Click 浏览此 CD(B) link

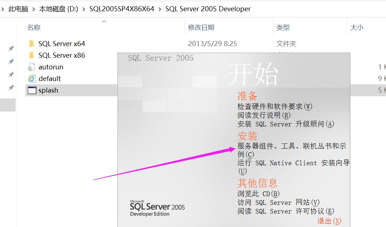click(x=258, y=194)
